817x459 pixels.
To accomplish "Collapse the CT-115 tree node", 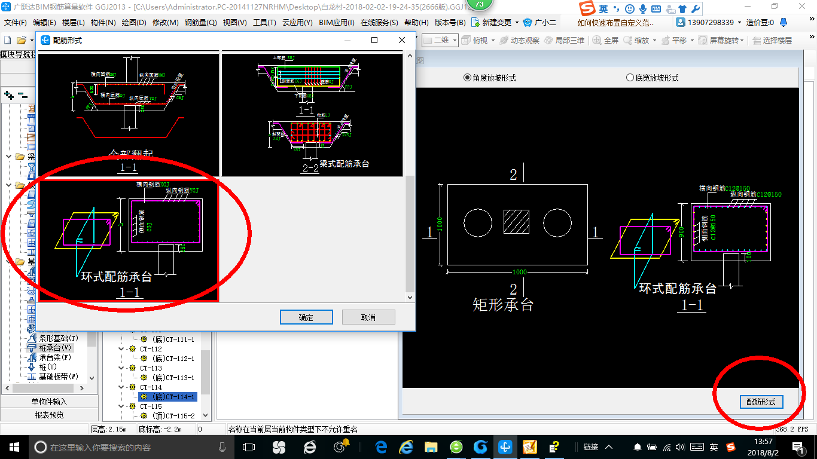I will click(122, 406).
